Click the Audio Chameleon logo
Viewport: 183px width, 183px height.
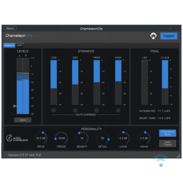[x=17, y=138]
